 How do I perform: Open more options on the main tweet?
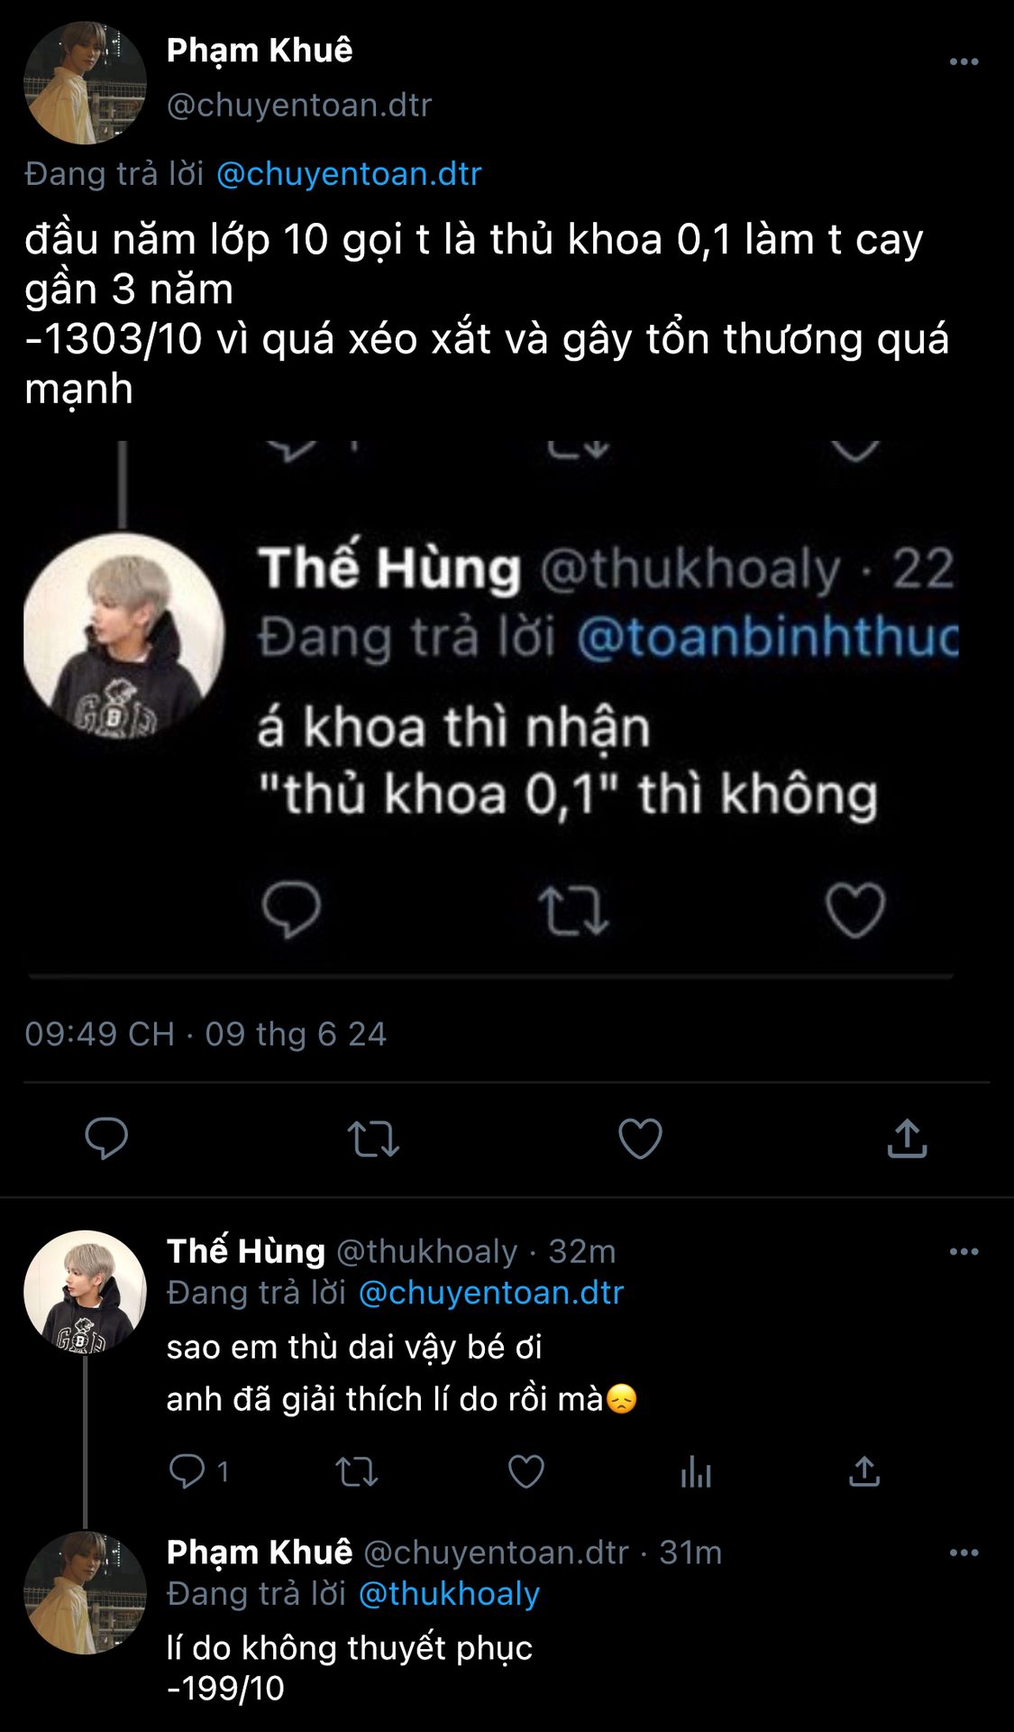[964, 61]
